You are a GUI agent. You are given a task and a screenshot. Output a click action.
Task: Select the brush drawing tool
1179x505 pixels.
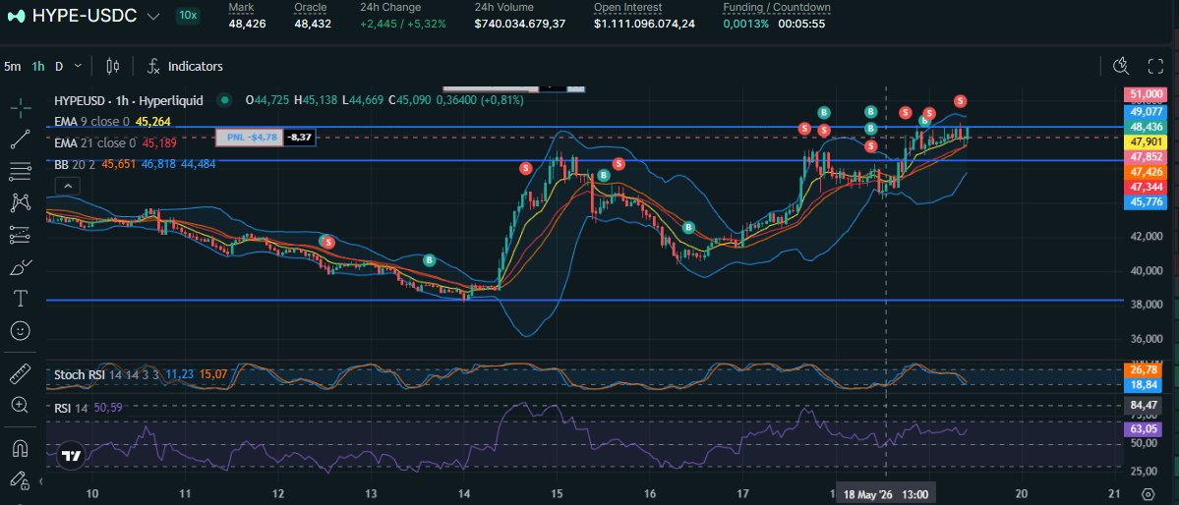[21, 267]
